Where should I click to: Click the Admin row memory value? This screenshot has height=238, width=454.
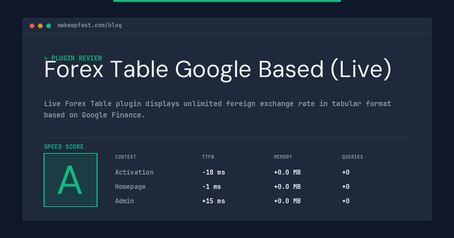click(287, 201)
